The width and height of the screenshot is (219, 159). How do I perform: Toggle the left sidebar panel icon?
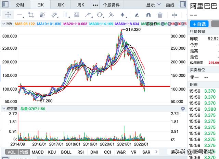[x=5, y=4]
